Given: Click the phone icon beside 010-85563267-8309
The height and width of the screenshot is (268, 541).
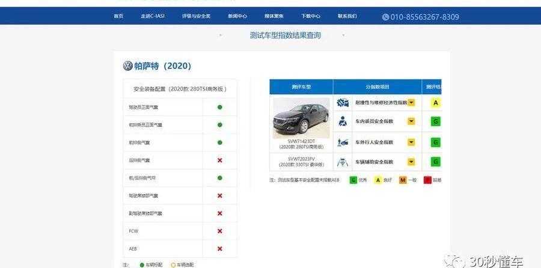Looking at the screenshot, I should point(386,17).
